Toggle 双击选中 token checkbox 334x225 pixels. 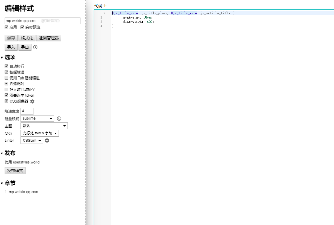click(x=6, y=95)
